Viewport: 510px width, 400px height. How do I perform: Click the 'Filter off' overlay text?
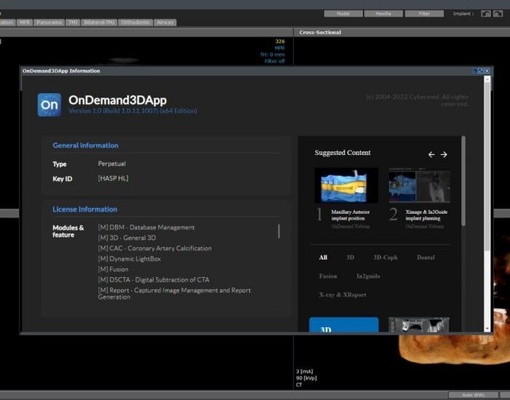(x=275, y=61)
